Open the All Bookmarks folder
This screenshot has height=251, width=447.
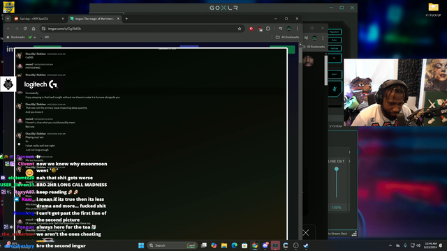coord(287,37)
